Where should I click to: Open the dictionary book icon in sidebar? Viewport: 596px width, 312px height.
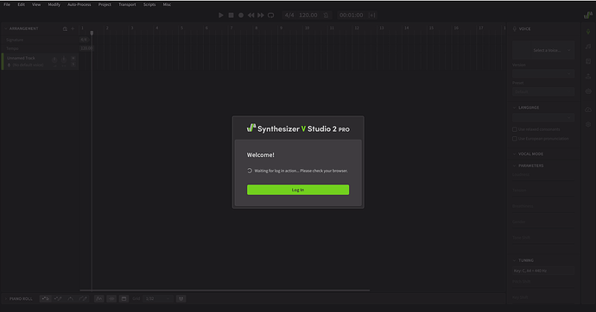tap(588, 61)
